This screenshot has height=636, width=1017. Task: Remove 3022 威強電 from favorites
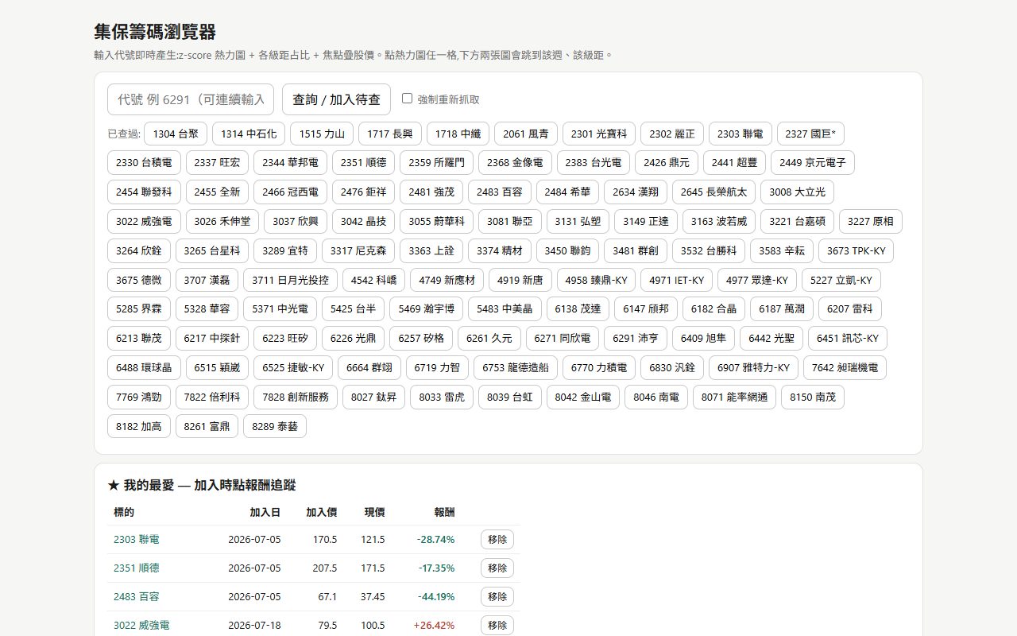tap(497, 625)
